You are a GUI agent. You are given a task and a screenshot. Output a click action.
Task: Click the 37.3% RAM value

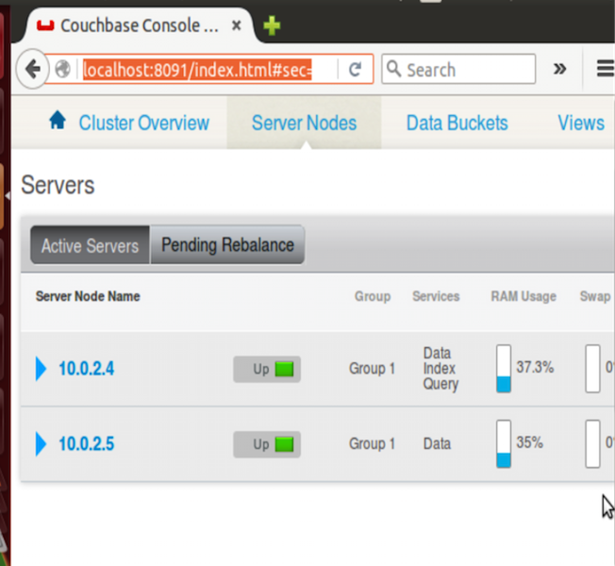[x=535, y=367]
